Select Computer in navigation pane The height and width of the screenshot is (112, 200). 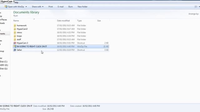tap(1, 58)
